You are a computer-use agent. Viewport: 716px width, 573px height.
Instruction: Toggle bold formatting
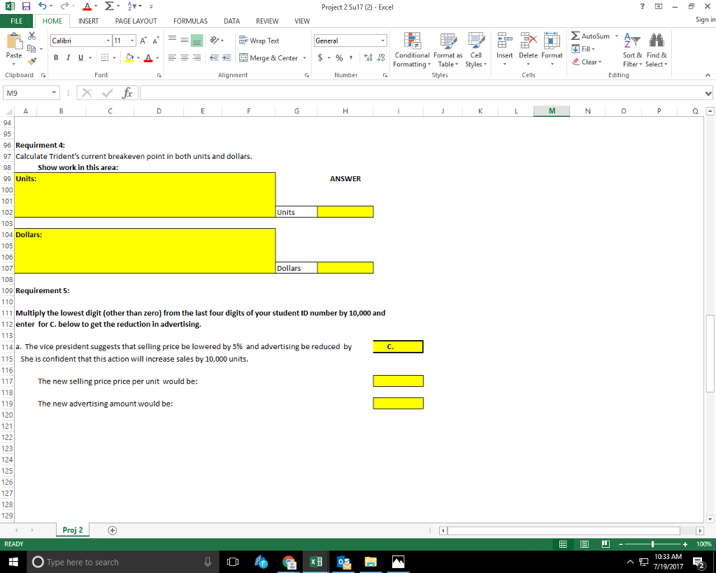point(55,56)
